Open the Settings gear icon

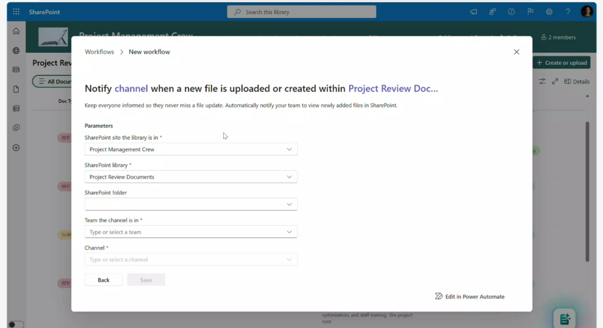click(549, 12)
